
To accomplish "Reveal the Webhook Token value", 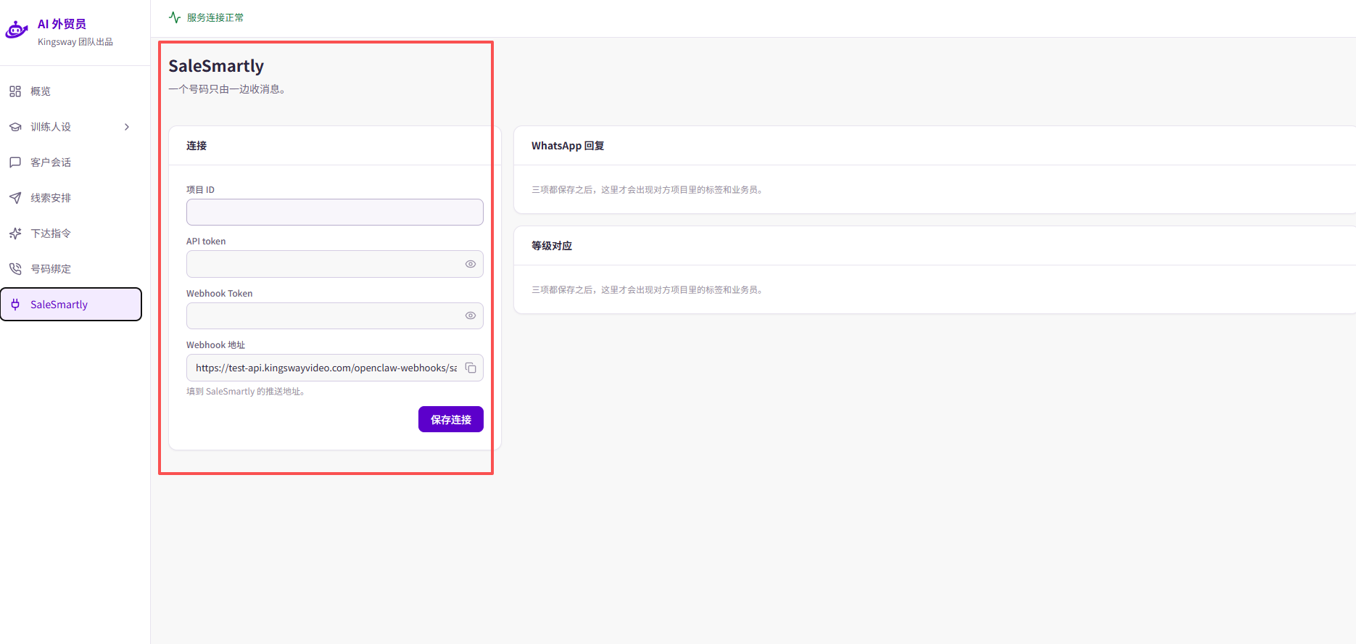I will click(471, 315).
